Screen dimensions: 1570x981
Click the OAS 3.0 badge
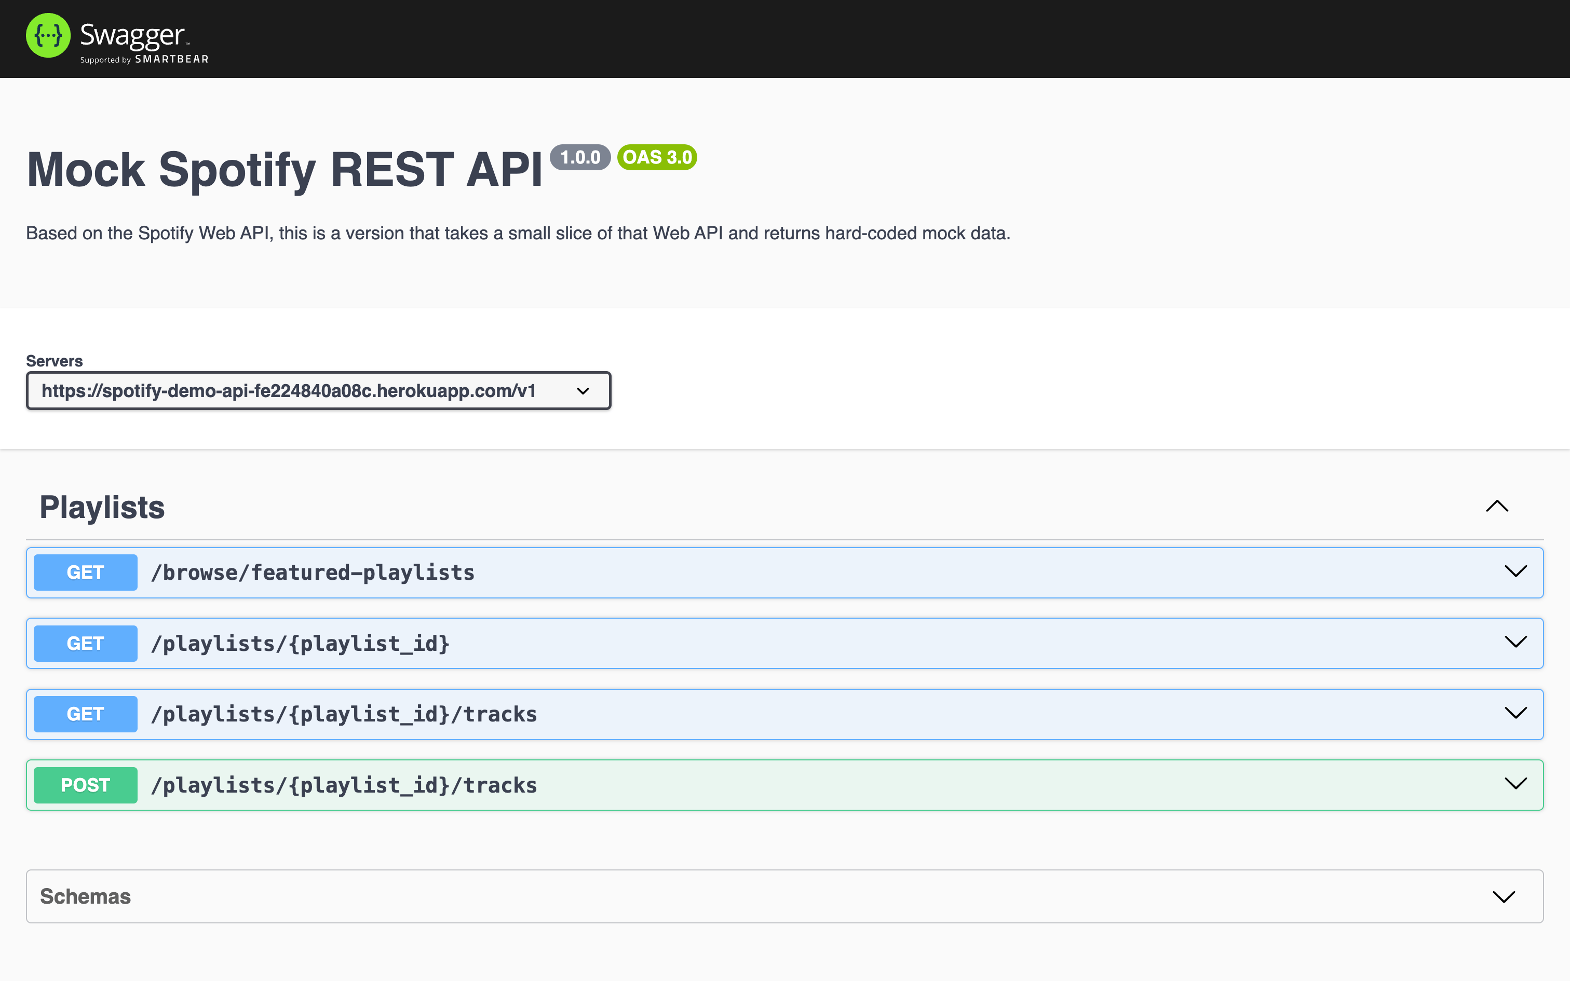(x=657, y=156)
